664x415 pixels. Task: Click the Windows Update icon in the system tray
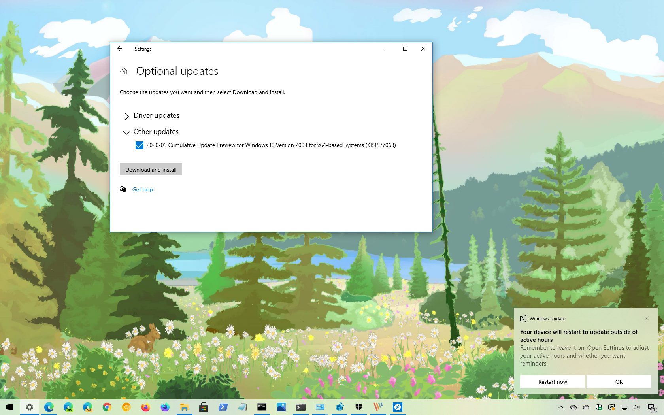[611, 407]
